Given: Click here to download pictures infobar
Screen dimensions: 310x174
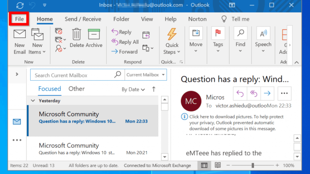Looking at the screenshot, I should [232, 122].
